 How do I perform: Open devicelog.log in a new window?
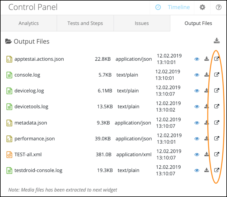pyautogui.click(x=217, y=91)
